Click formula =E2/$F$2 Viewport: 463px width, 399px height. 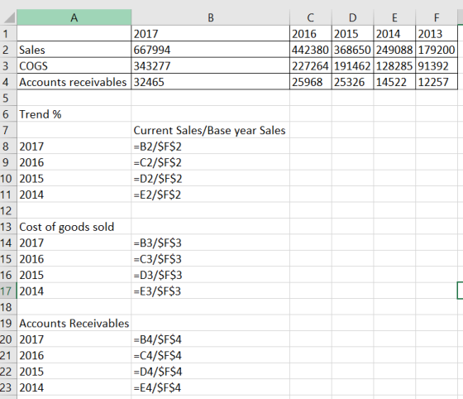[x=211, y=195]
